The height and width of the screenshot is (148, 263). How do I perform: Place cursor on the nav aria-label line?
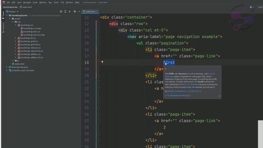point(175,37)
